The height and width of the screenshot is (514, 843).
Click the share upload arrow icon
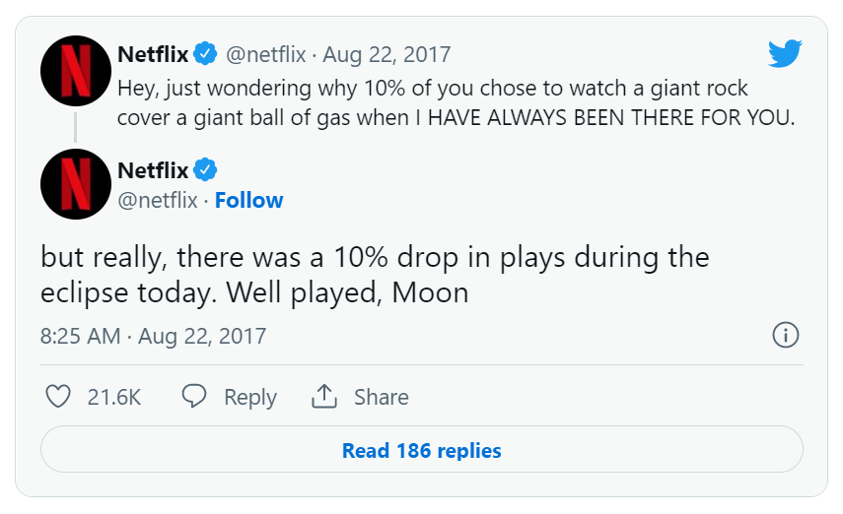[324, 397]
